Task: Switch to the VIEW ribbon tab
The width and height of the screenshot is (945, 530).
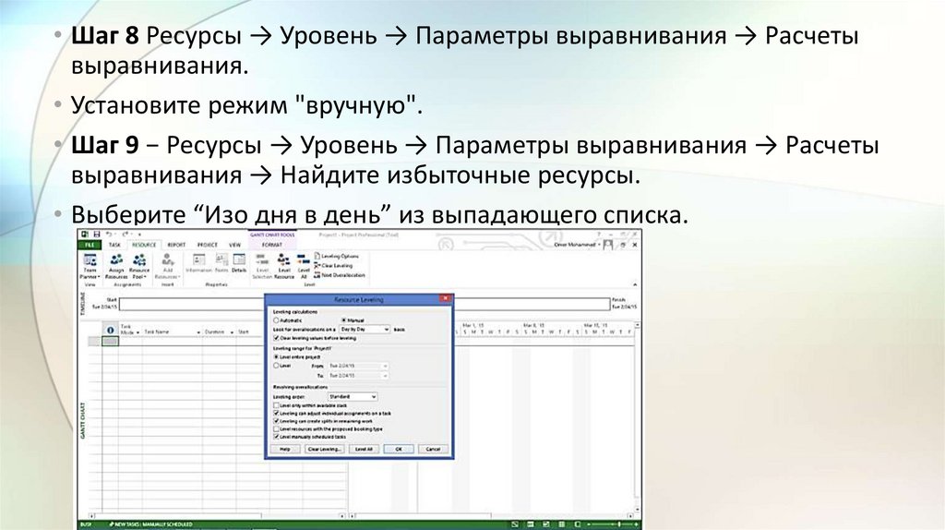Action: tap(235, 245)
